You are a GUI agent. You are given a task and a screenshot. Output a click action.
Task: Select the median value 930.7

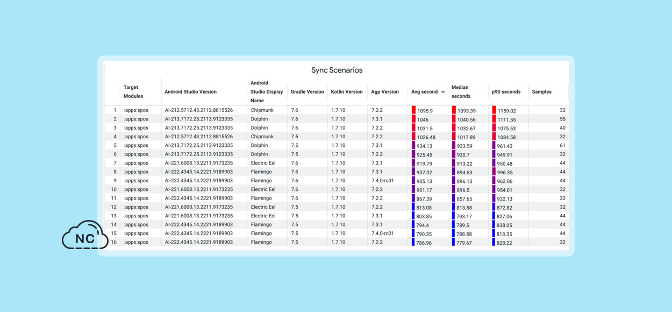[464, 155]
